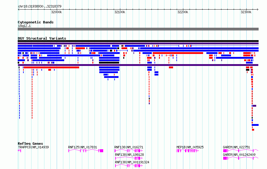Viewport: 267px width, 169px height.
Task: Click the upper purple full-width DGV variant bar
Action: point(138,43)
